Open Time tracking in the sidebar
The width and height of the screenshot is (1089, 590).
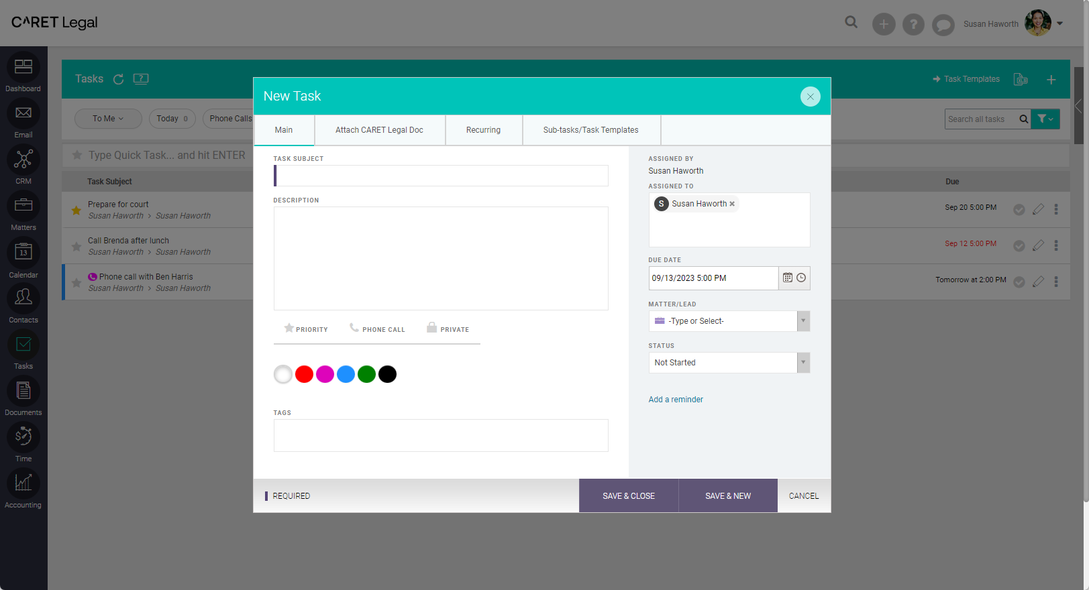pyautogui.click(x=23, y=437)
